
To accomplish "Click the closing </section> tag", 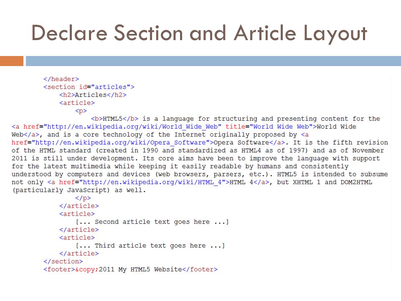I will [x=63, y=262].
